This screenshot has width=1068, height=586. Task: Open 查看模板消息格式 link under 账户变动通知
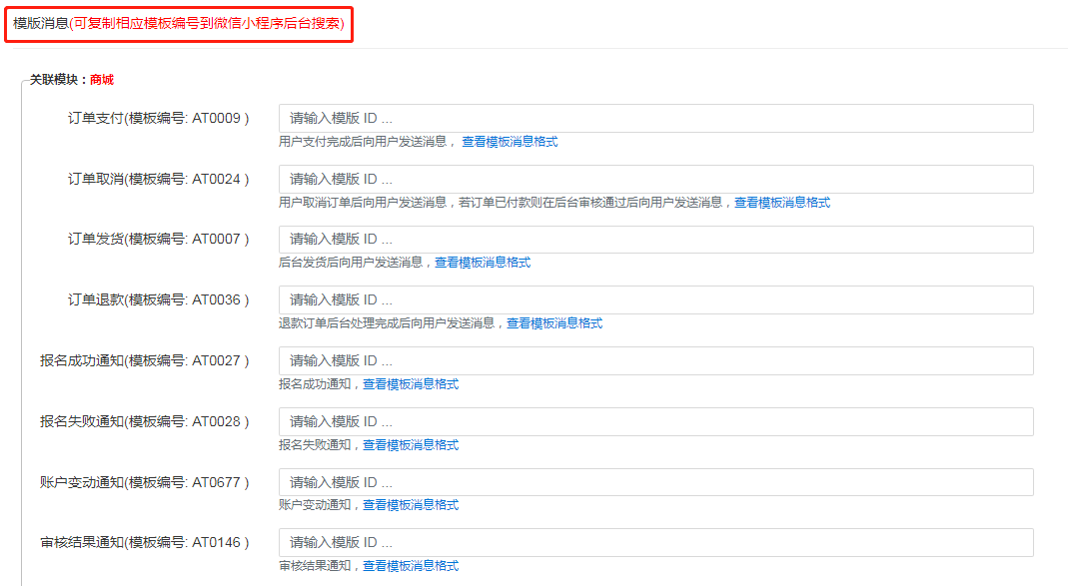(x=410, y=504)
